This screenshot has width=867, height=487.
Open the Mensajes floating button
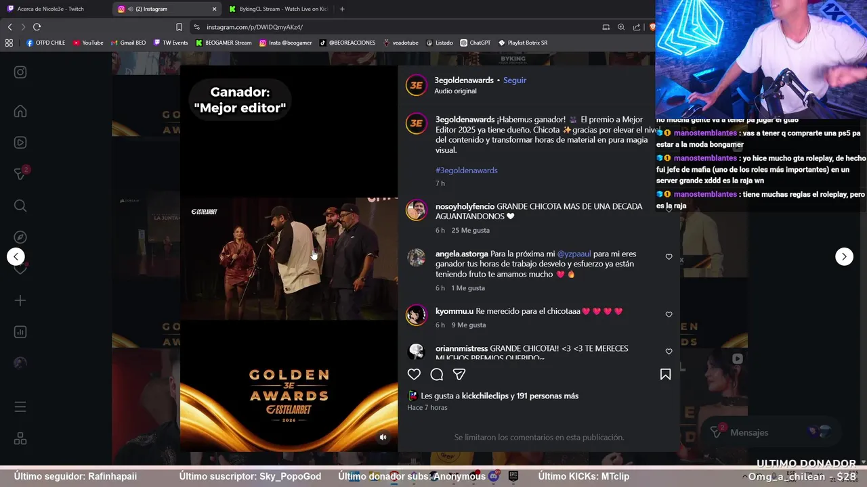(772, 432)
